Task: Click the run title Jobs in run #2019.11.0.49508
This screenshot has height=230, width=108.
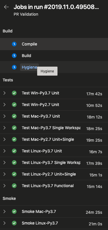Action: point(56,7)
